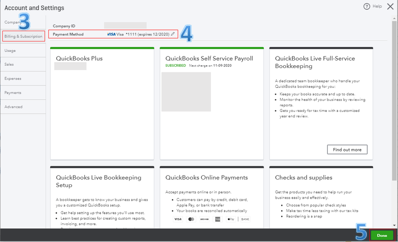Click the Visa *1111 payment method text
Image resolution: width=398 pixels, height=242 pixels.
point(143,34)
